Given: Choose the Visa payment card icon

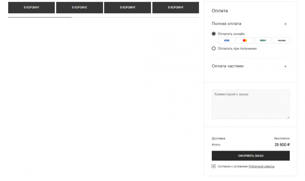Looking at the screenshot, I should (226, 40).
